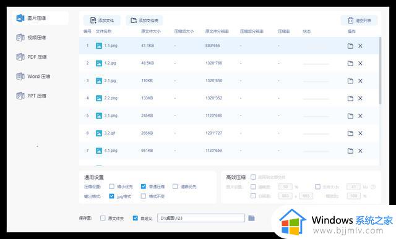This screenshot has height=239, width=396.
Task: Open output folder for 2.1.jpg row
Action: pyautogui.click(x=350, y=81)
